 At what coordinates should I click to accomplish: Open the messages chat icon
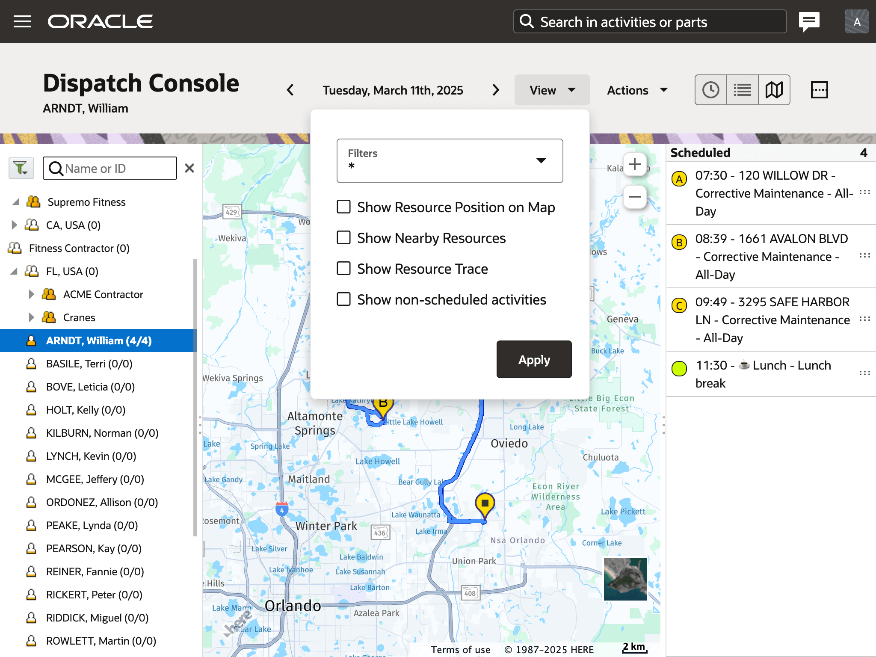coord(809,21)
